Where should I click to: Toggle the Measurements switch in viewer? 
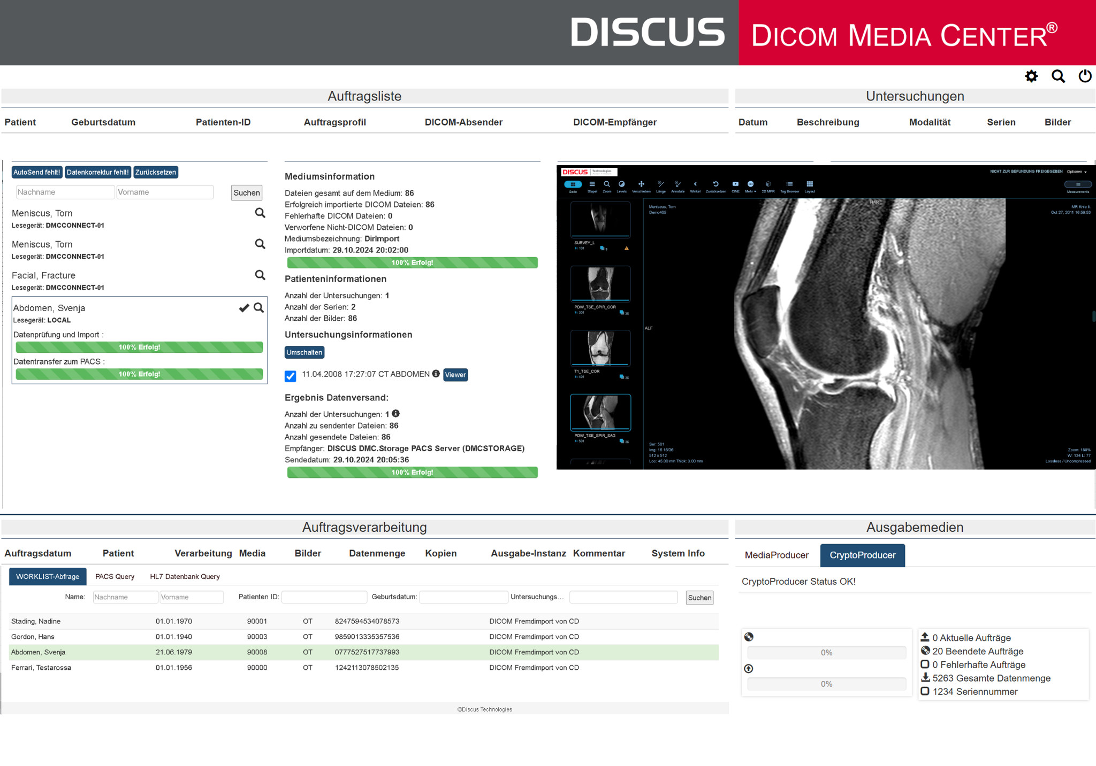(1077, 184)
